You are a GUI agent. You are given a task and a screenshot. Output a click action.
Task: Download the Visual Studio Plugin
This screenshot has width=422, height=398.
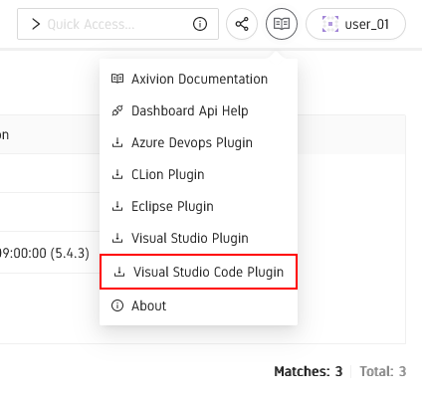(198, 238)
